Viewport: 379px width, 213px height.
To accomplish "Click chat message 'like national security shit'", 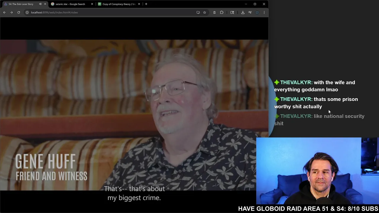I will tap(319, 120).
